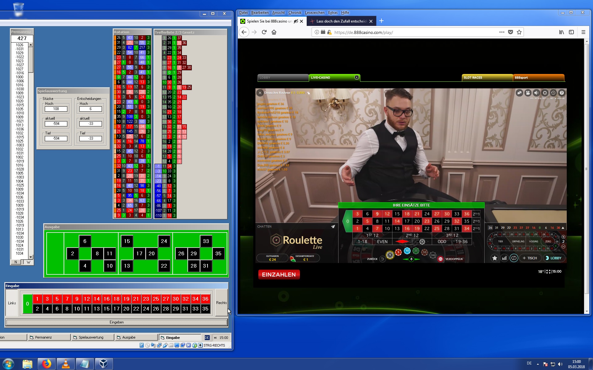The image size is (593, 370).
Task: Click the Eingabe confirm button
Action: point(117,322)
